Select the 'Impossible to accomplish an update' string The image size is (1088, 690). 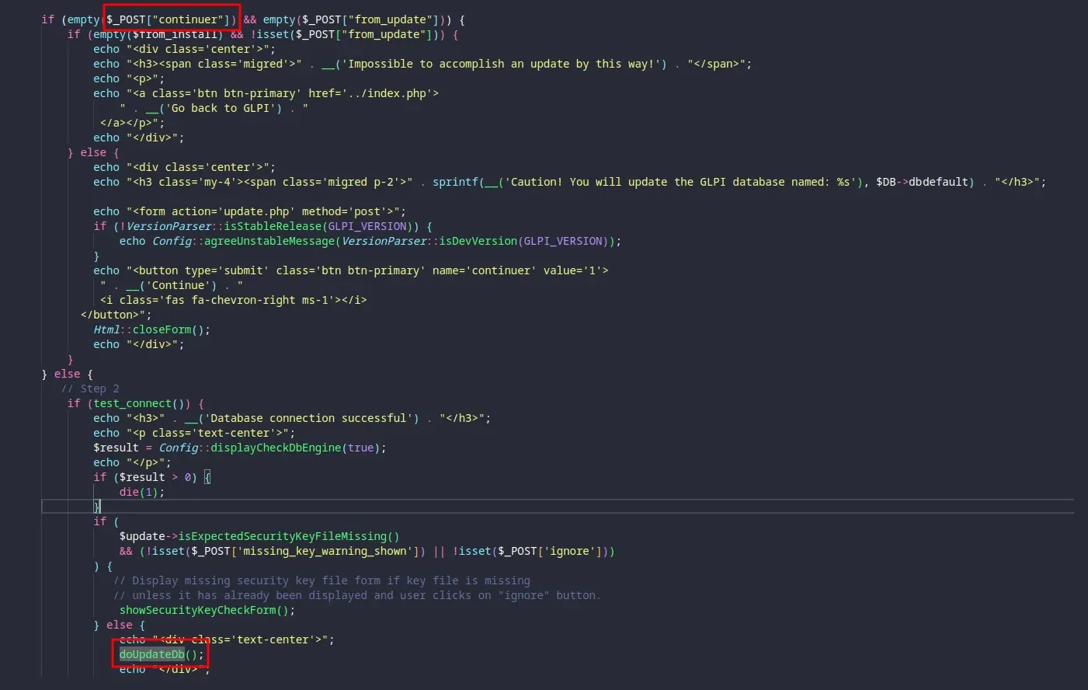point(500,64)
